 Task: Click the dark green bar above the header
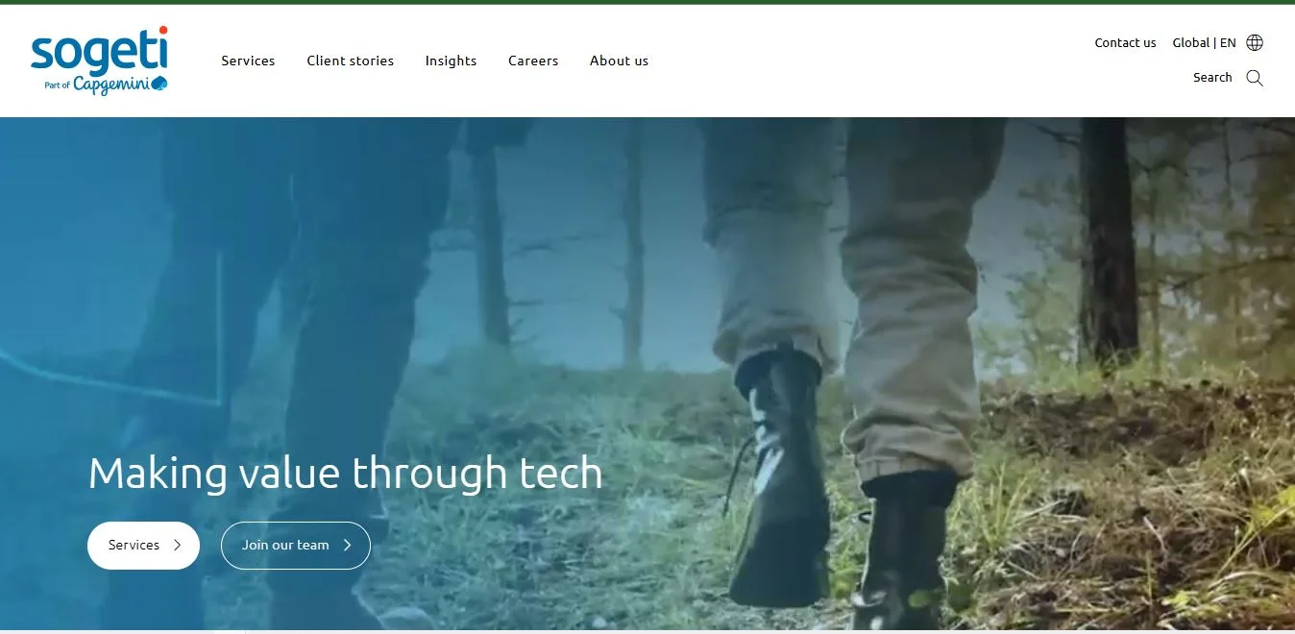pyautogui.click(x=647, y=2)
